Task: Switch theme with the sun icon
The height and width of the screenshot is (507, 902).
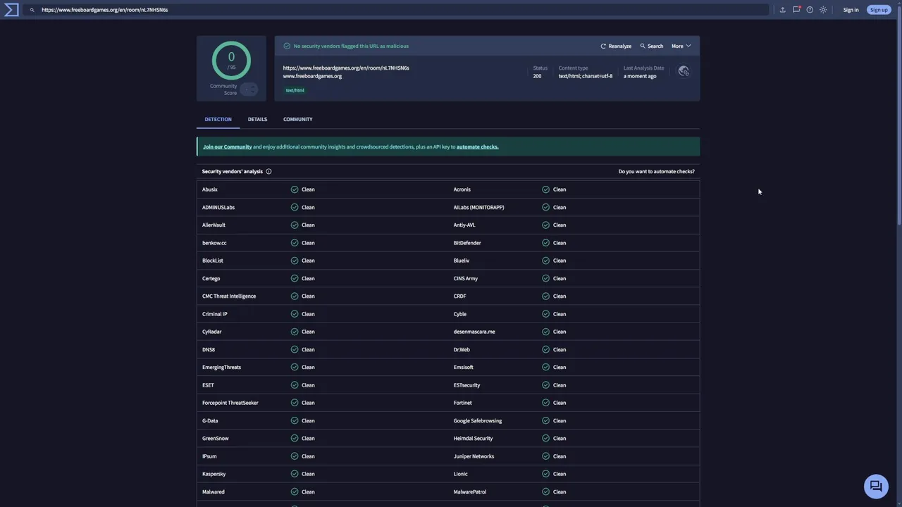Action: click(823, 10)
